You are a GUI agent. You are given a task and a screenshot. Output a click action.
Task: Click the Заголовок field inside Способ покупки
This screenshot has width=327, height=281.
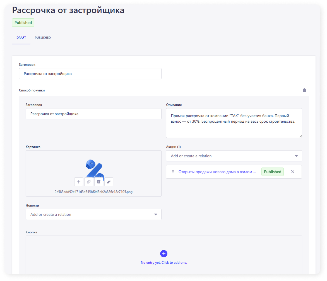coord(93,114)
